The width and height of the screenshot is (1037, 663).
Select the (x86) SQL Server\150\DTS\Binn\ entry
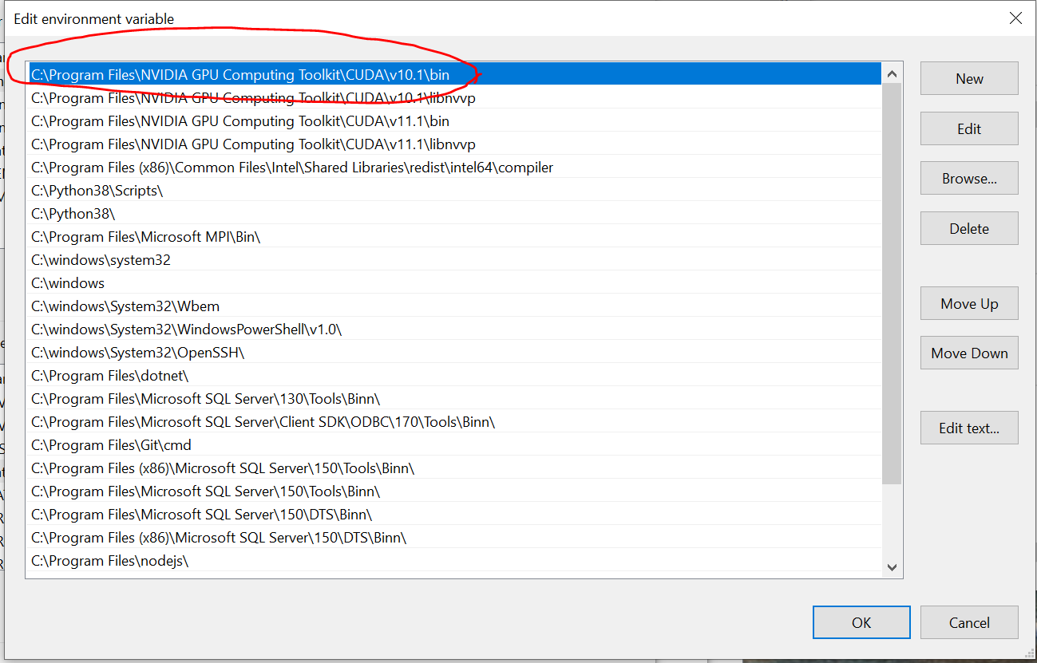click(x=454, y=538)
